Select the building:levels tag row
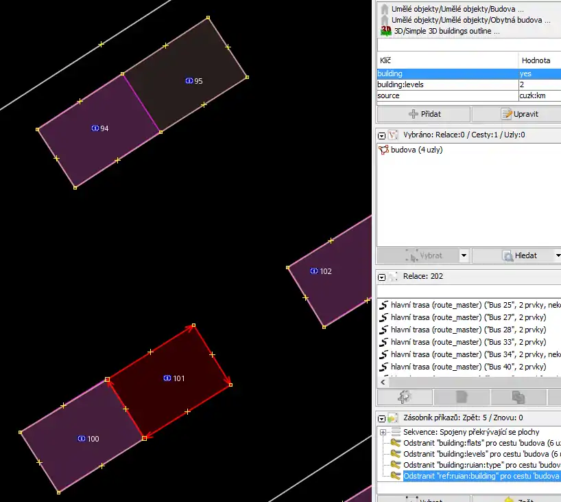Viewport: 561px width, 502px height. click(446, 84)
